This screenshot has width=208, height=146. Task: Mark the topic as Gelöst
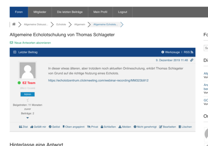tap(54, 127)
